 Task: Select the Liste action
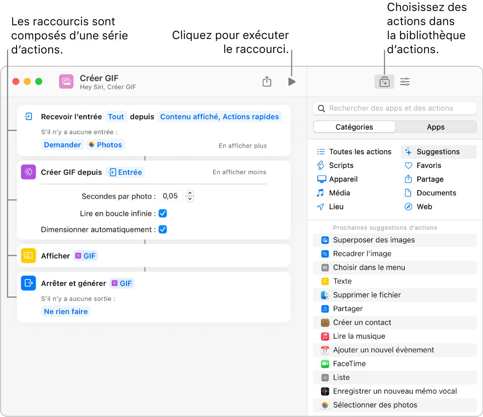[395, 377]
